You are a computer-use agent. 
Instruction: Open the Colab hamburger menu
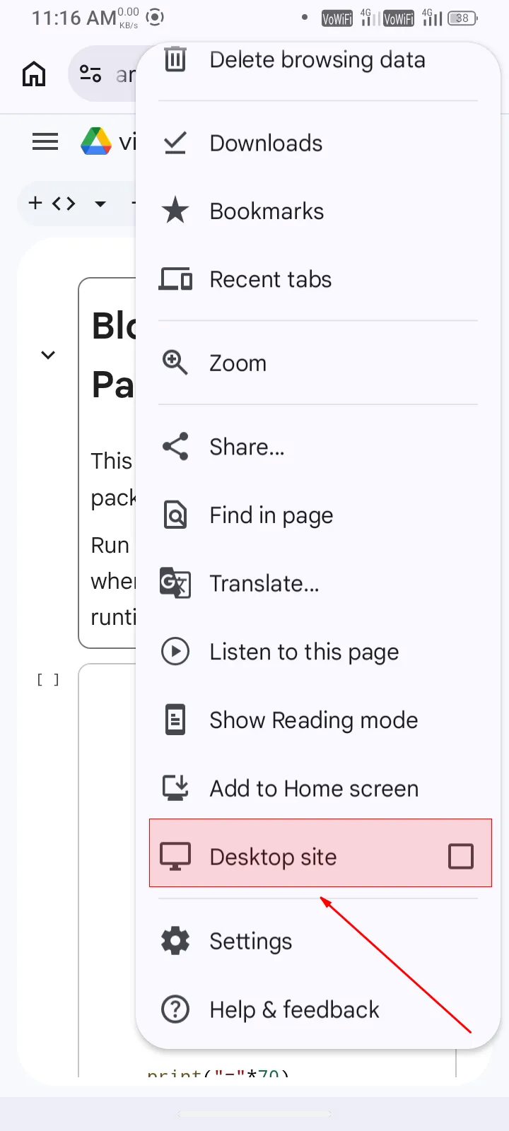(x=45, y=142)
